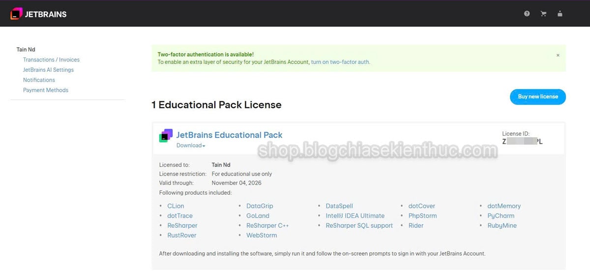Open the RubyMine product link
This screenshot has height=275, width=590.
[x=502, y=226]
